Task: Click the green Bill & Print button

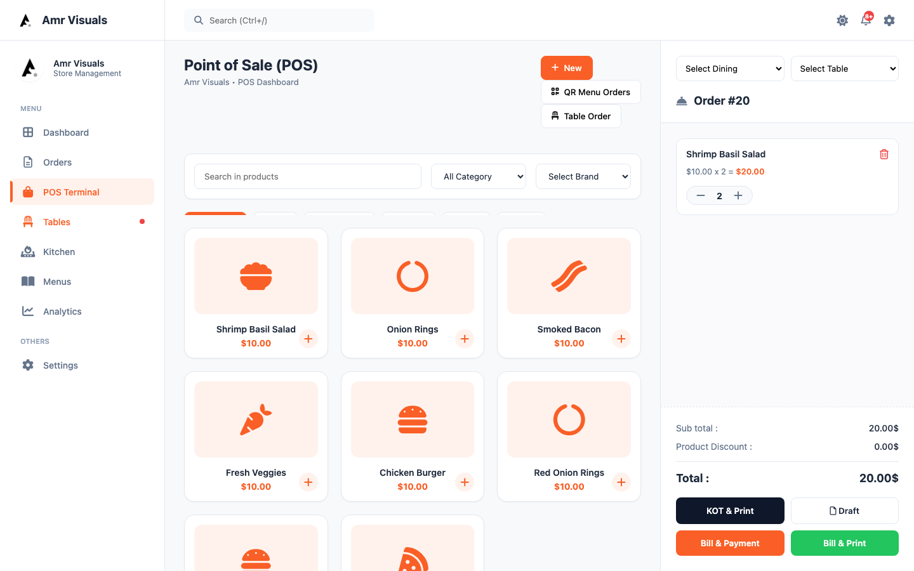Action: coord(845,543)
